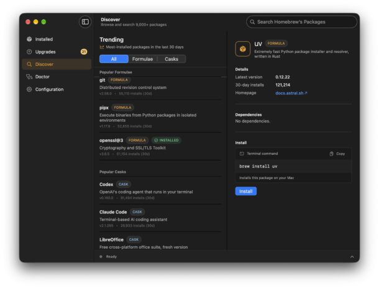Open the Doctor section
Image resolution: width=379 pixels, height=288 pixels.
click(x=57, y=77)
